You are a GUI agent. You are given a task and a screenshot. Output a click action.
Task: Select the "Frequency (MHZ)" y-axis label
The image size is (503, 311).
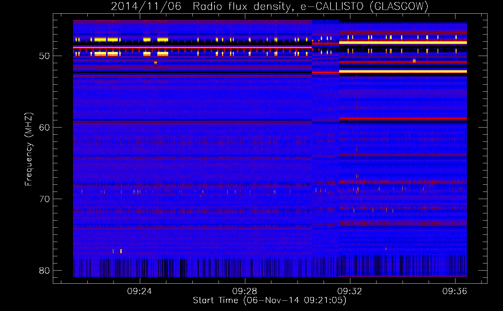pyautogui.click(x=29, y=149)
